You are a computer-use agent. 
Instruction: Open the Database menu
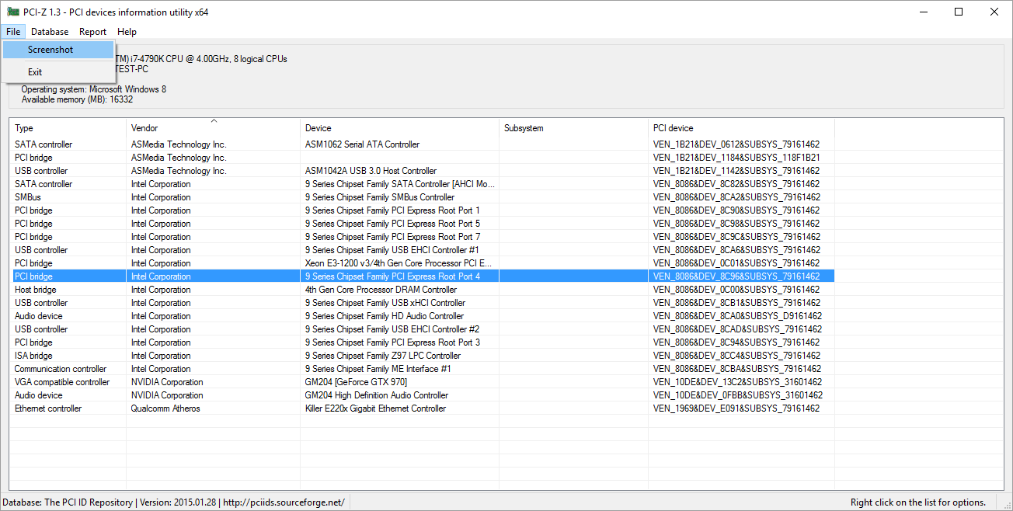click(x=50, y=32)
